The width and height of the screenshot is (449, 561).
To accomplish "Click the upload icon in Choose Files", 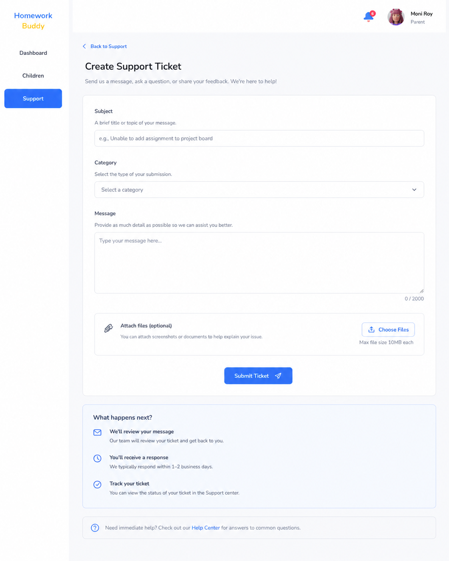I will [x=371, y=330].
